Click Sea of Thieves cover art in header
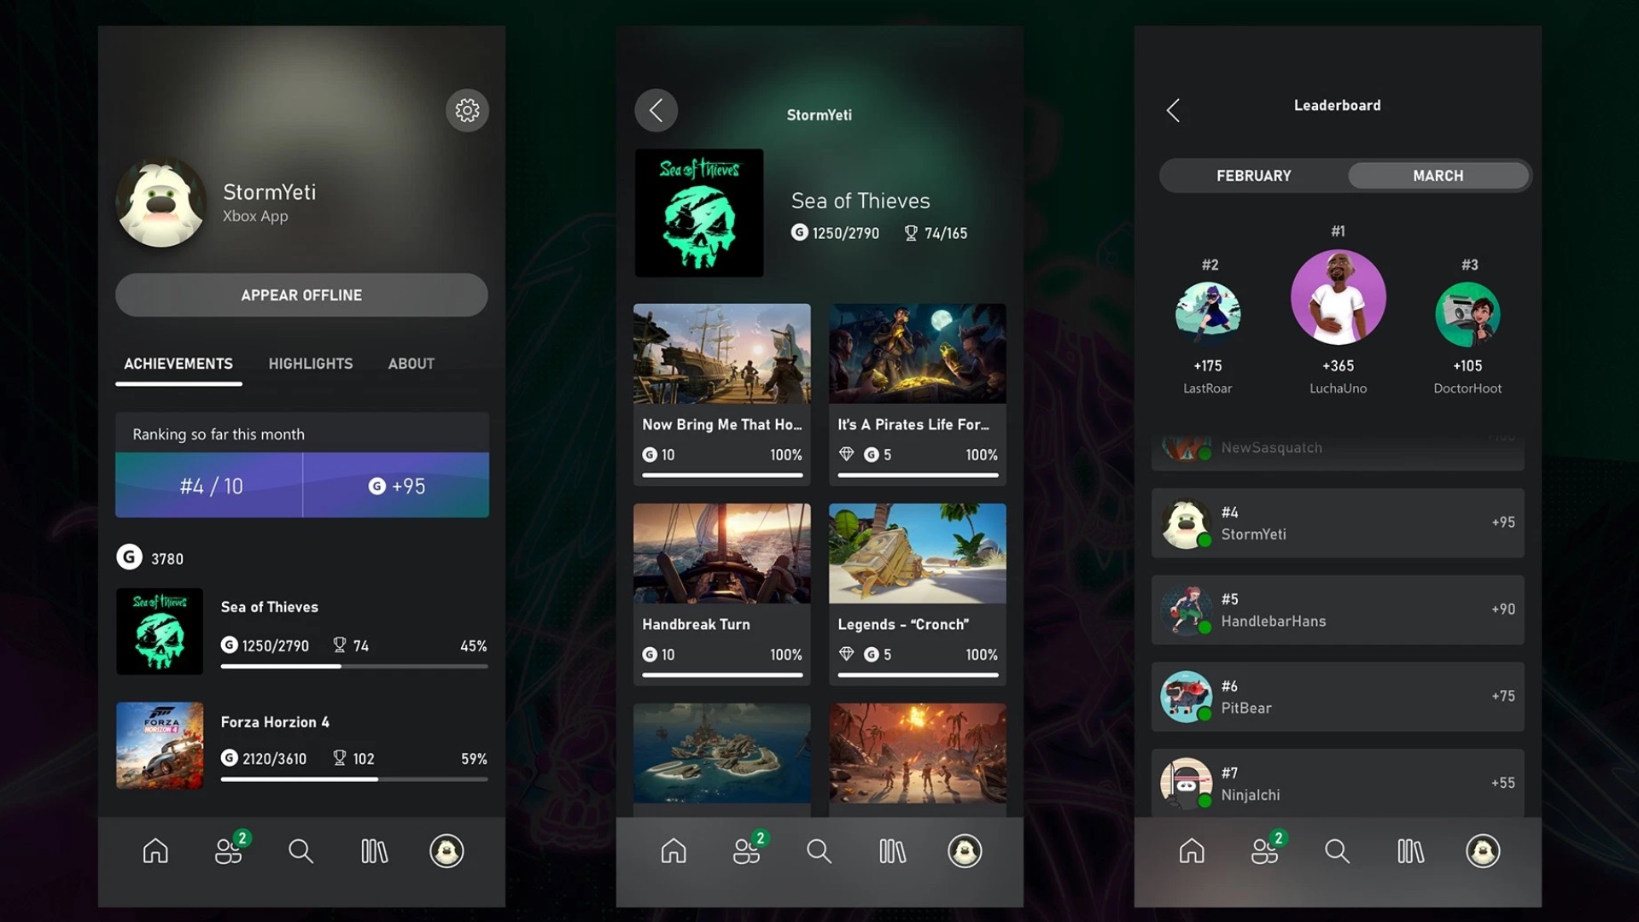This screenshot has height=922, width=1639. click(699, 213)
